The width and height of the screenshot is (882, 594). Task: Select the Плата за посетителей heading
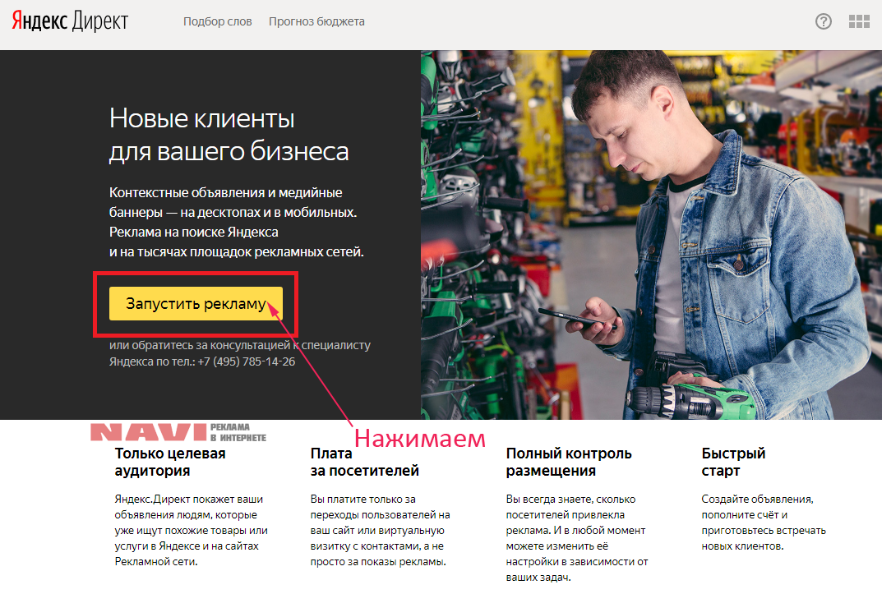point(364,462)
